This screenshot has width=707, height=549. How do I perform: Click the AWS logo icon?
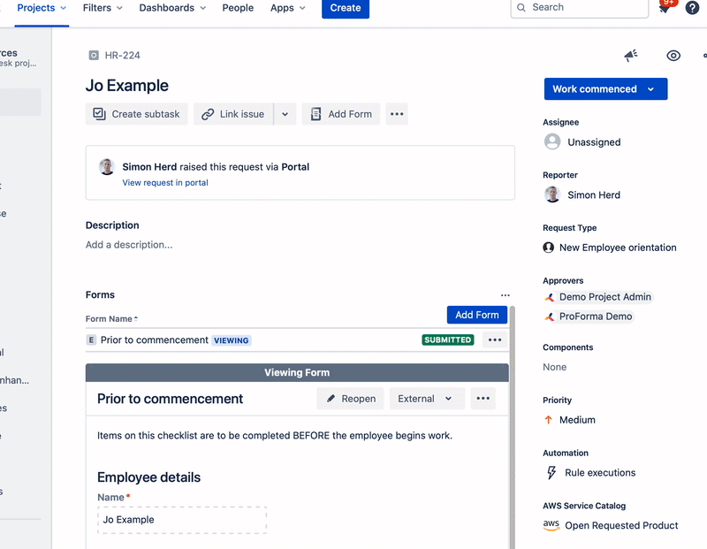pyautogui.click(x=551, y=525)
